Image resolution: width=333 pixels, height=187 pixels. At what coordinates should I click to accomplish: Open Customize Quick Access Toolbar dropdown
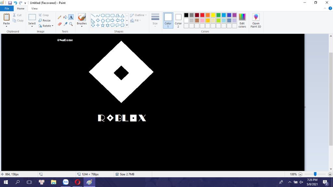pos(25,3)
